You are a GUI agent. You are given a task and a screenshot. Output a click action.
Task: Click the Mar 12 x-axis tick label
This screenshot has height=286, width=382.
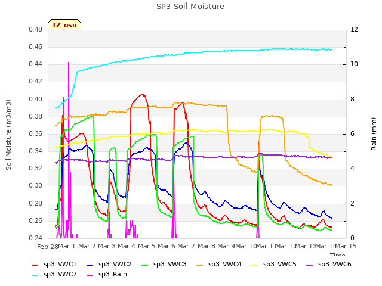[x=285, y=246]
